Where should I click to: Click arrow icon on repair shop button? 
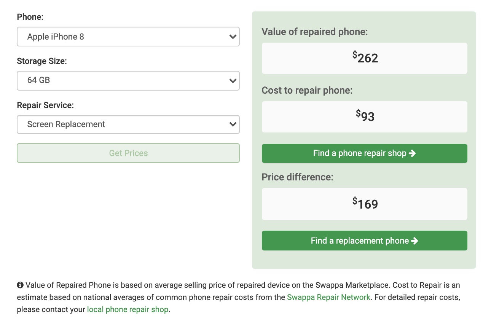coord(412,153)
